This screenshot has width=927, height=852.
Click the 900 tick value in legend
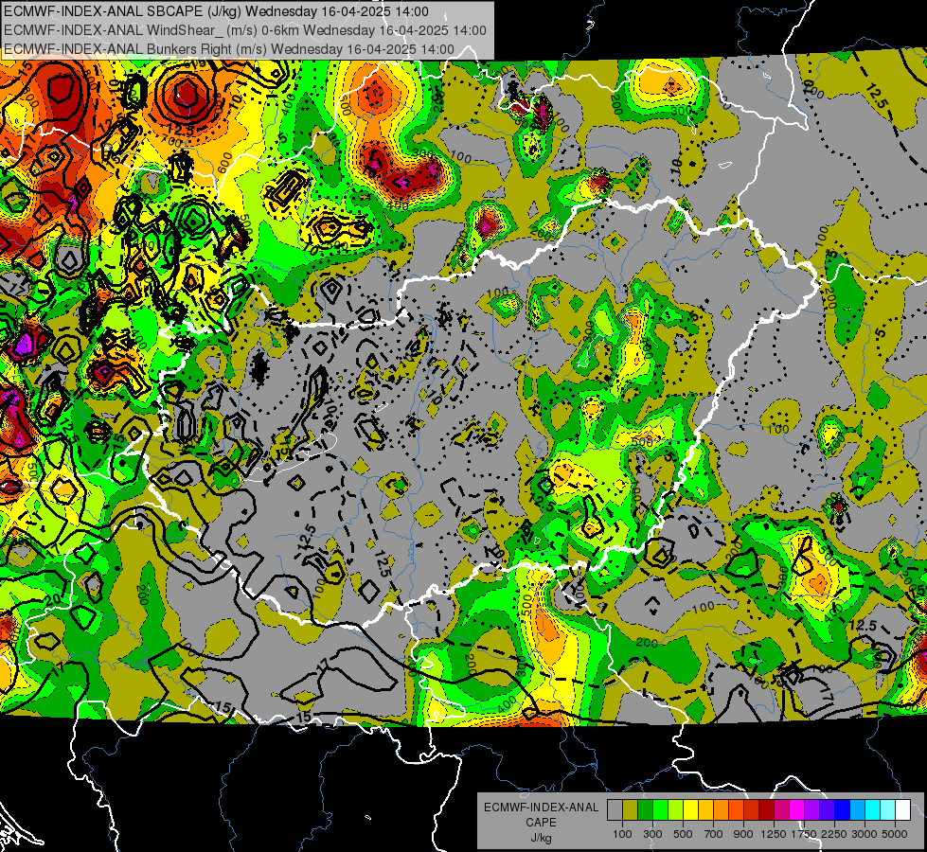click(x=743, y=834)
